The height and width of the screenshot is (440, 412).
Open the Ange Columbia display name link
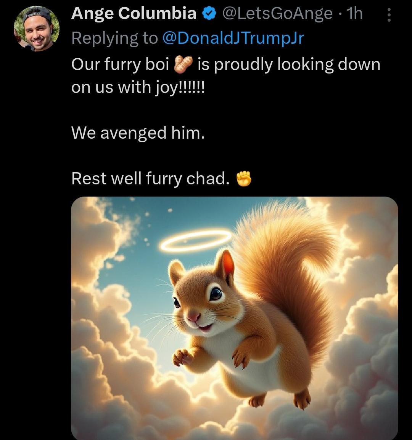tap(134, 14)
